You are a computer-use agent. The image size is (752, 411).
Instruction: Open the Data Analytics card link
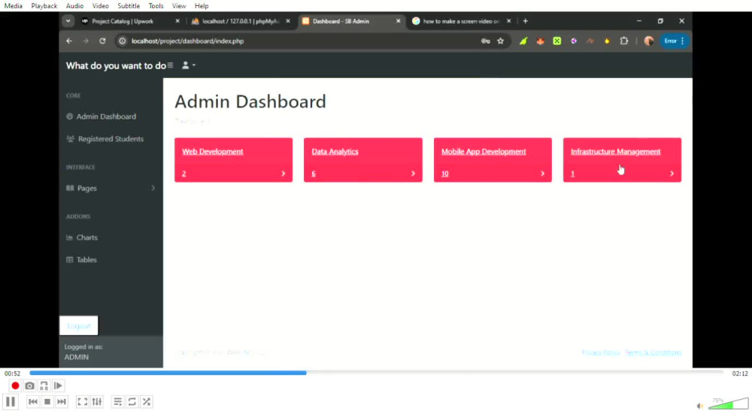[335, 151]
